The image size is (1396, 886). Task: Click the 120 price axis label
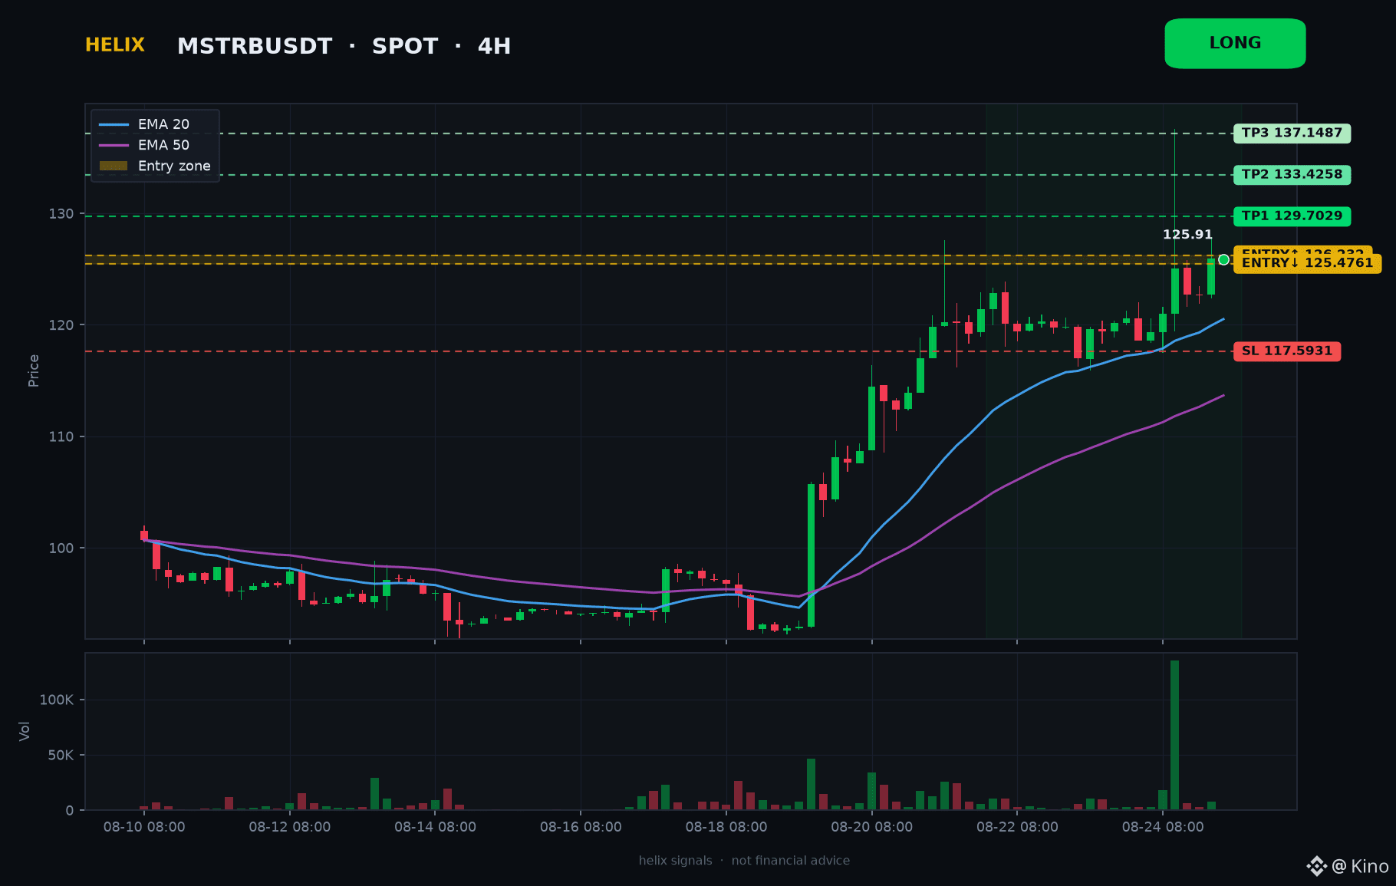61,325
